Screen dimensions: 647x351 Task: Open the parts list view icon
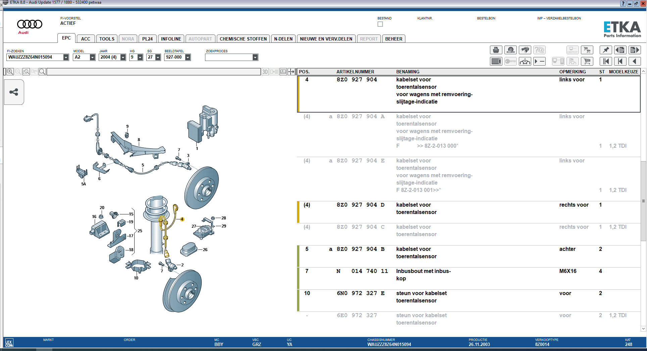click(x=496, y=61)
